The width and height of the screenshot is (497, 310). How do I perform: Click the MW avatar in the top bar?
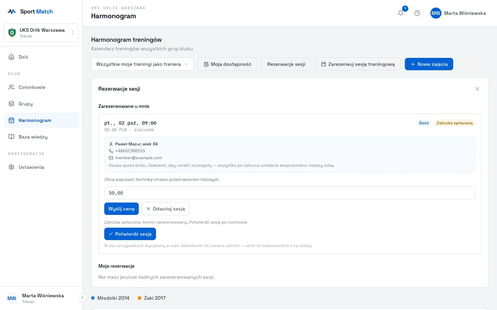click(436, 13)
